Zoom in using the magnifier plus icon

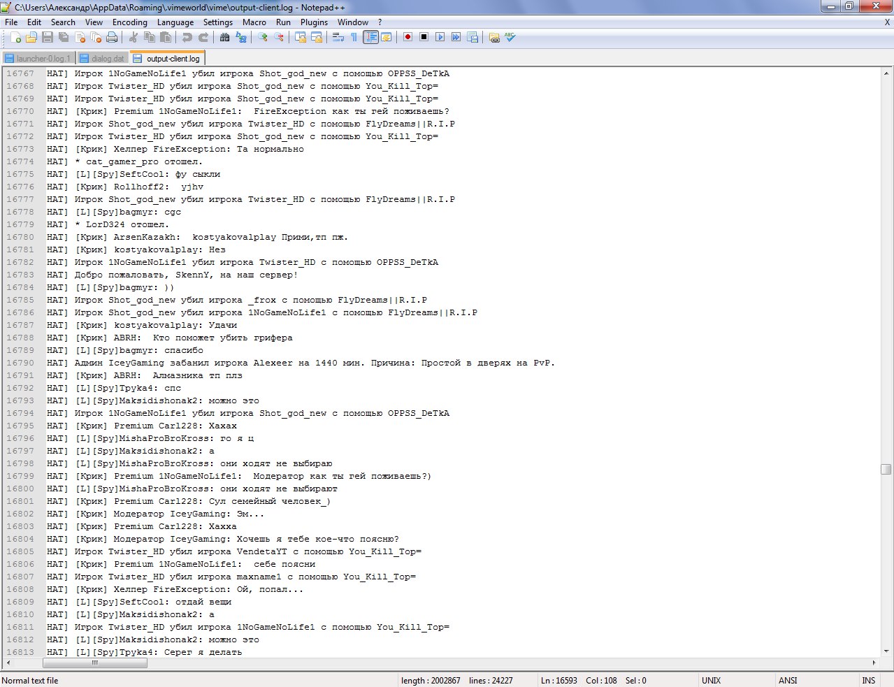point(263,37)
